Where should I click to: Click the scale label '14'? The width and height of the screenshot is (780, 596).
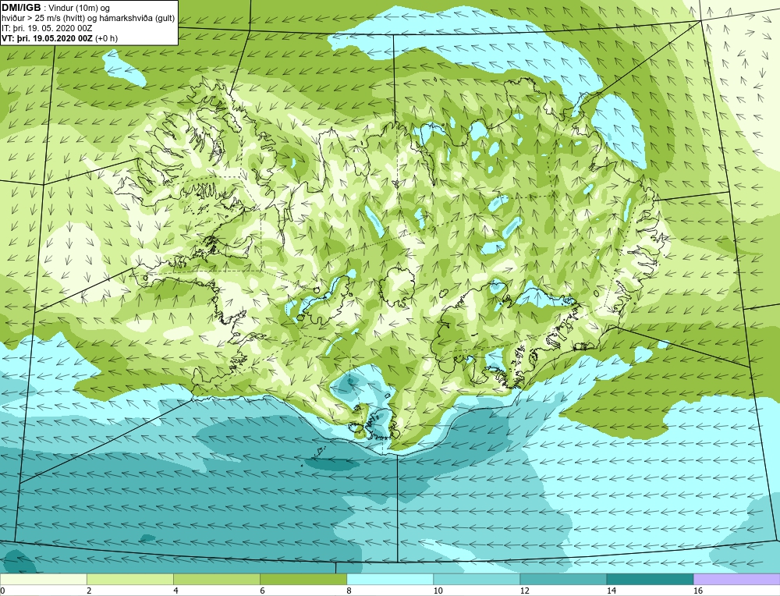tap(612, 591)
